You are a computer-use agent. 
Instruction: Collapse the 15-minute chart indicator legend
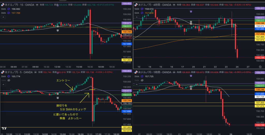pyautogui.click(x=4, y=17)
